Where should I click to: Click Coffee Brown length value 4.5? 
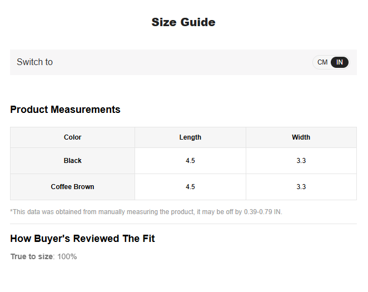click(x=190, y=187)
